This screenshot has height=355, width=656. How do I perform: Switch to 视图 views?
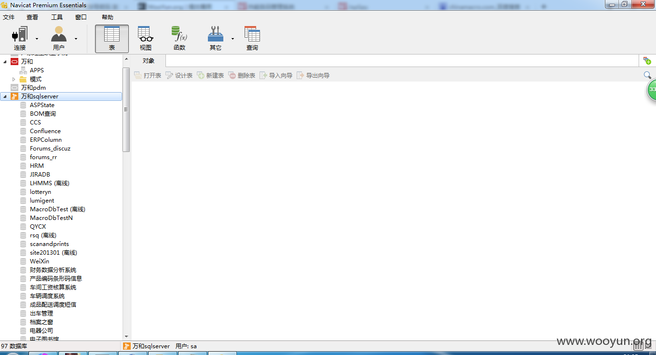click(146, 39)
